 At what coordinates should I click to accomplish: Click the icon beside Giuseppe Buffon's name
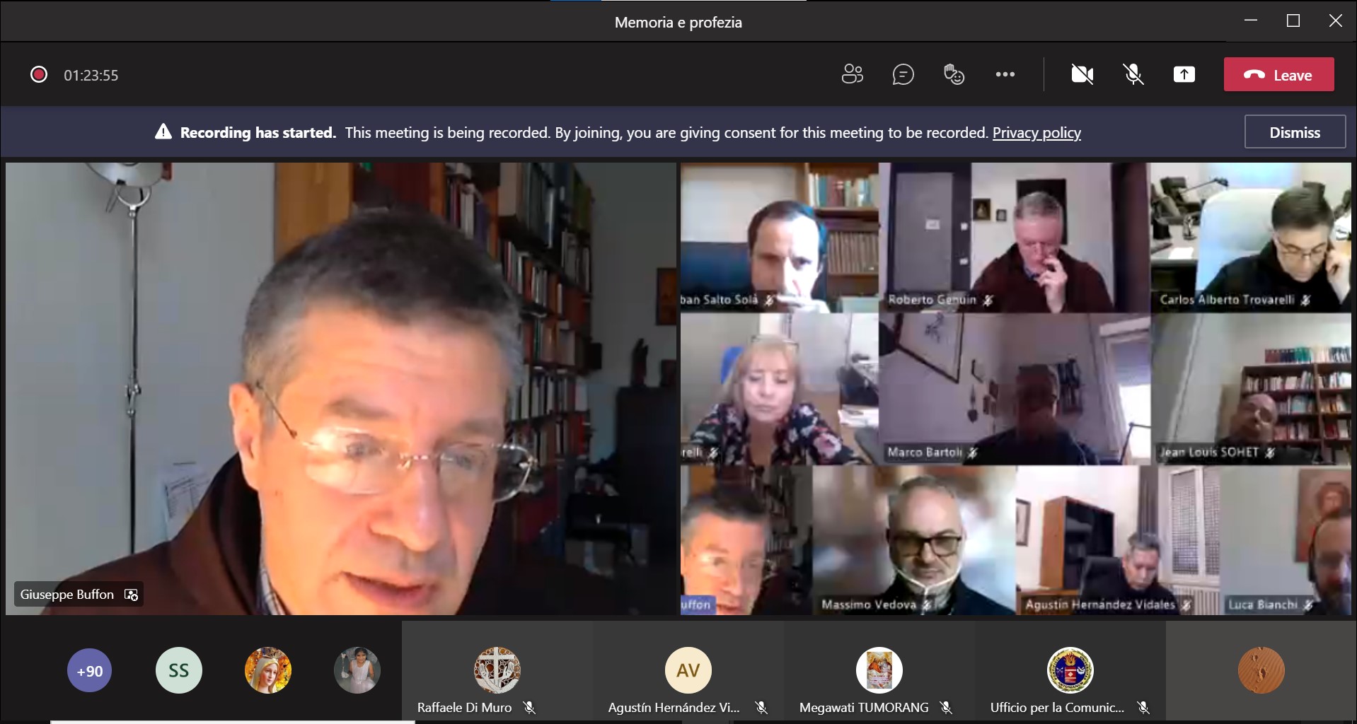(x=131, y=595)
